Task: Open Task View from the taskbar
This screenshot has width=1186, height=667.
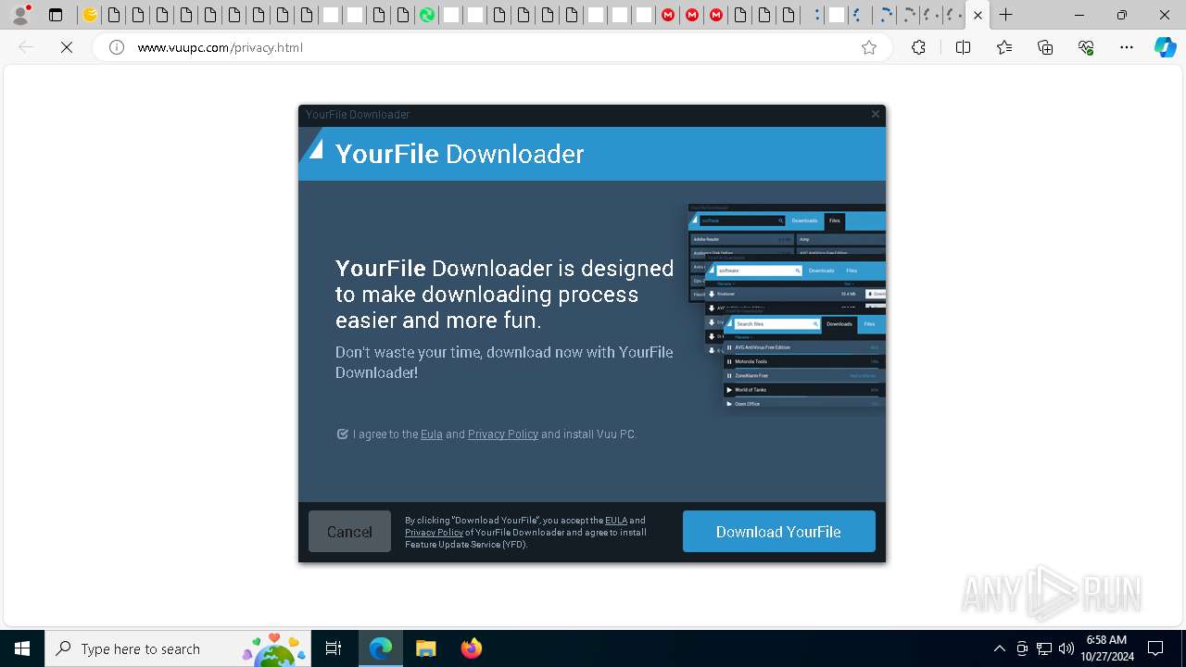Action: coord(334,648)
